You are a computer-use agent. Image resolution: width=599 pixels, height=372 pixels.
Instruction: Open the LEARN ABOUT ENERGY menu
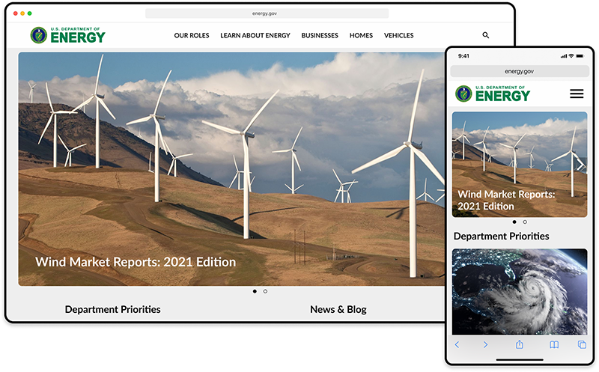(255, 35)
